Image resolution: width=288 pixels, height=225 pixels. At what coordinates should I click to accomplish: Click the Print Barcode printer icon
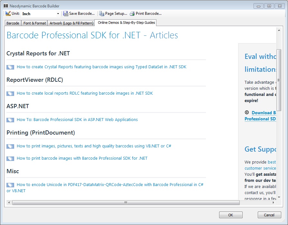tap(132, 14)
